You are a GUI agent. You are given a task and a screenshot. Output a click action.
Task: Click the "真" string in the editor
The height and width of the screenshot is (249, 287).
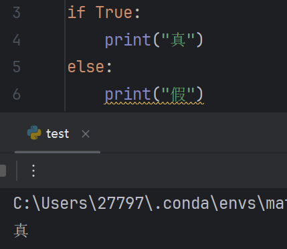pyautogui.click(x=178, y=39)
